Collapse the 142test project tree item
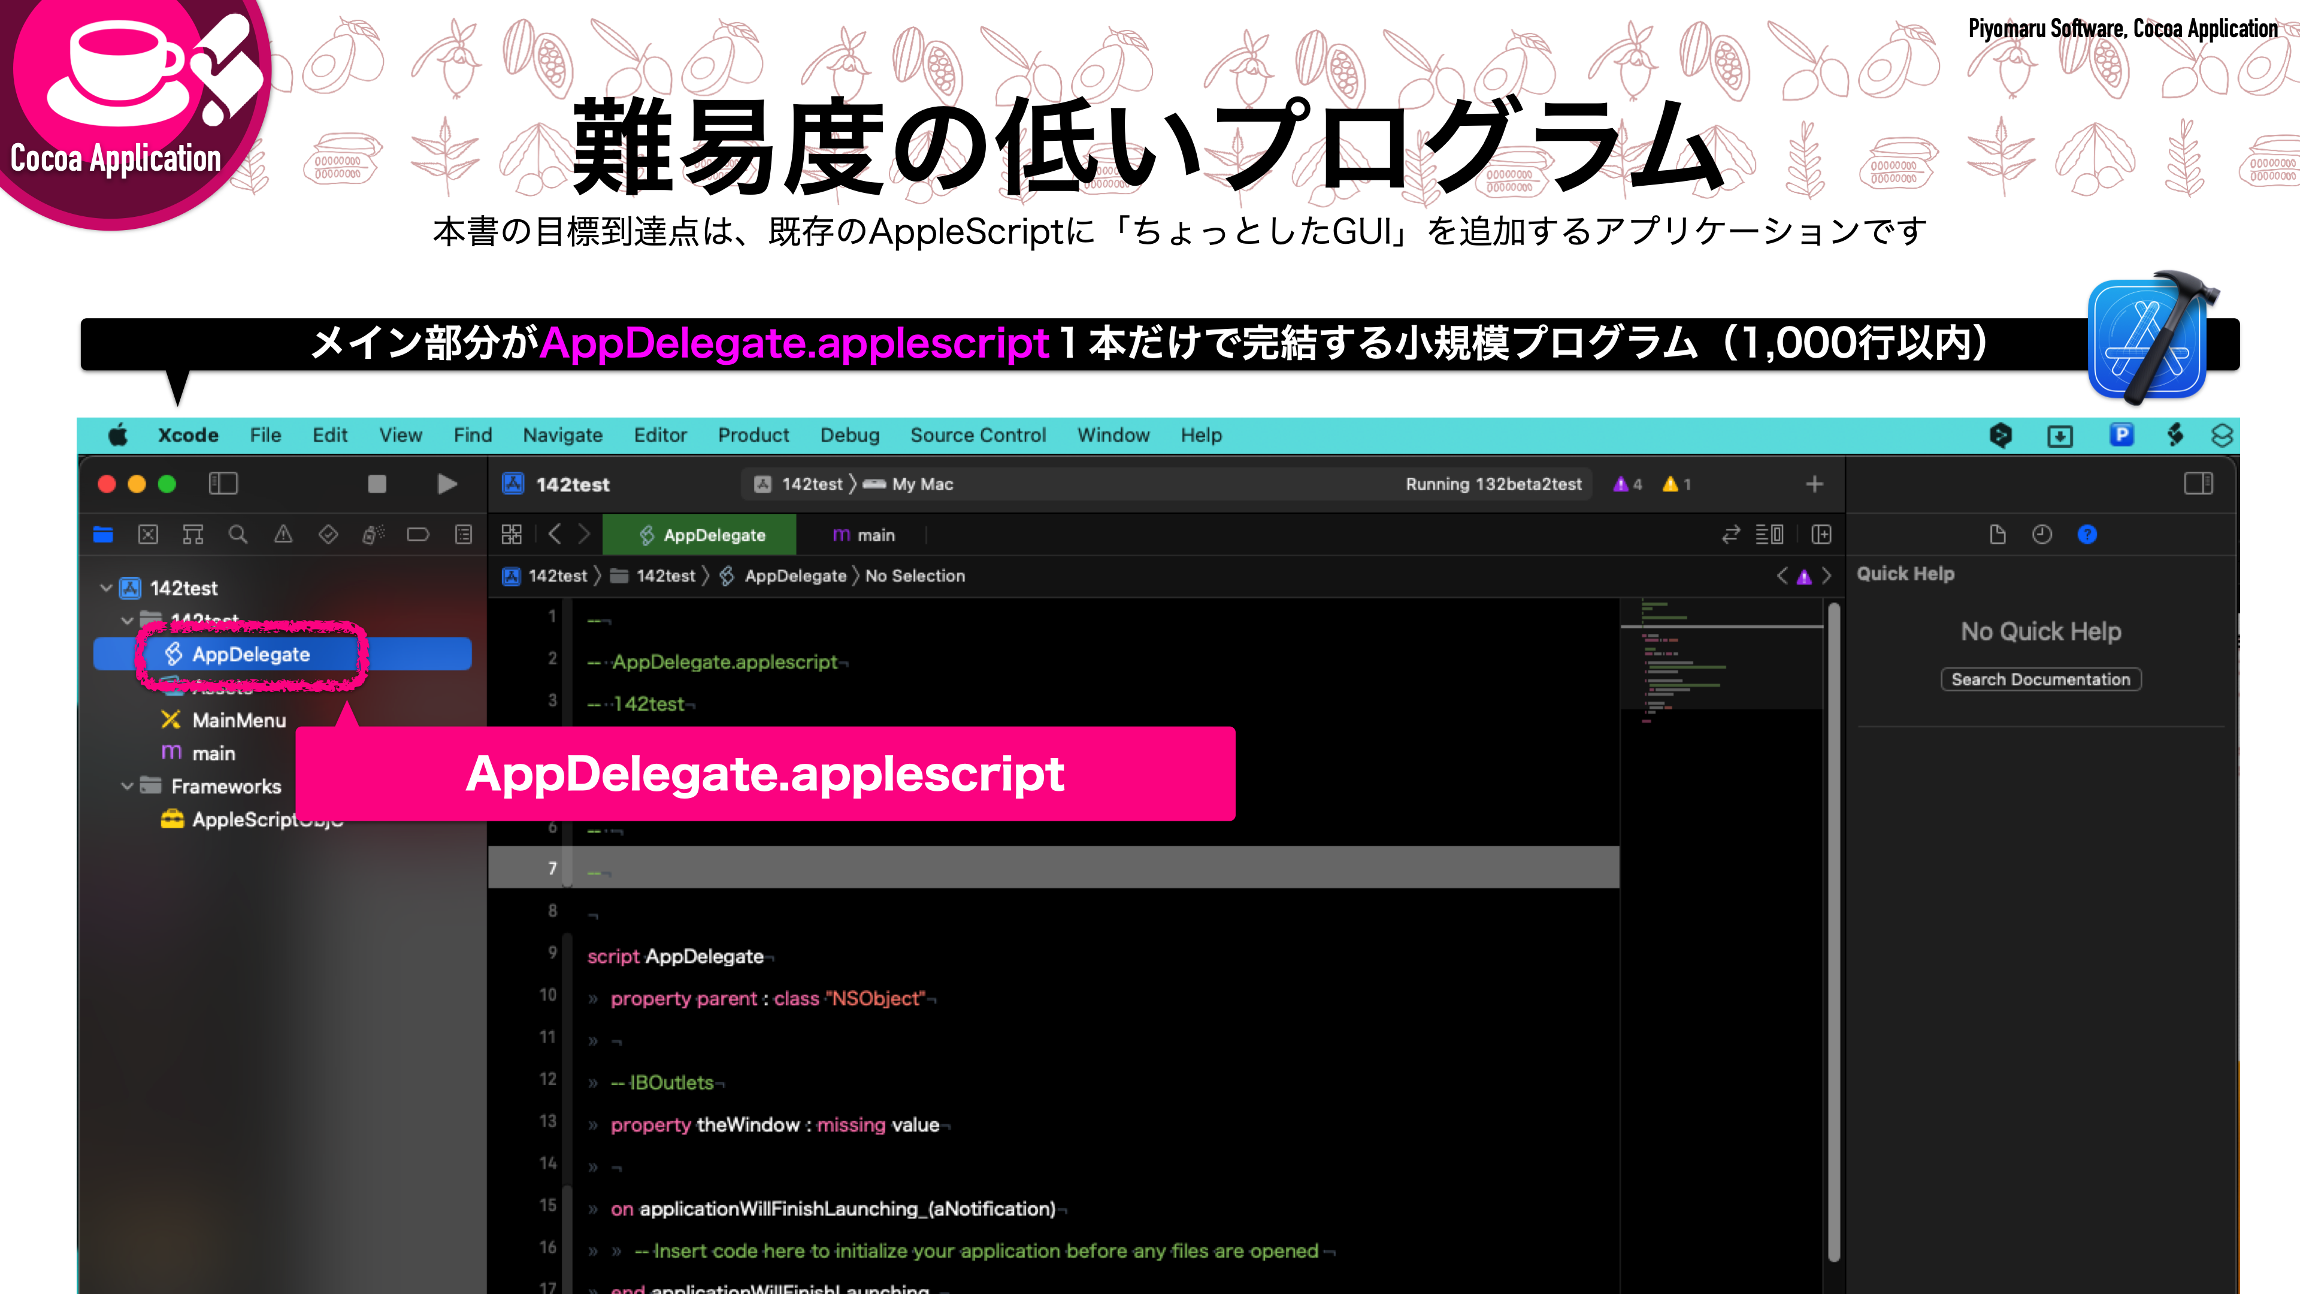 click(x=105, y=588)
